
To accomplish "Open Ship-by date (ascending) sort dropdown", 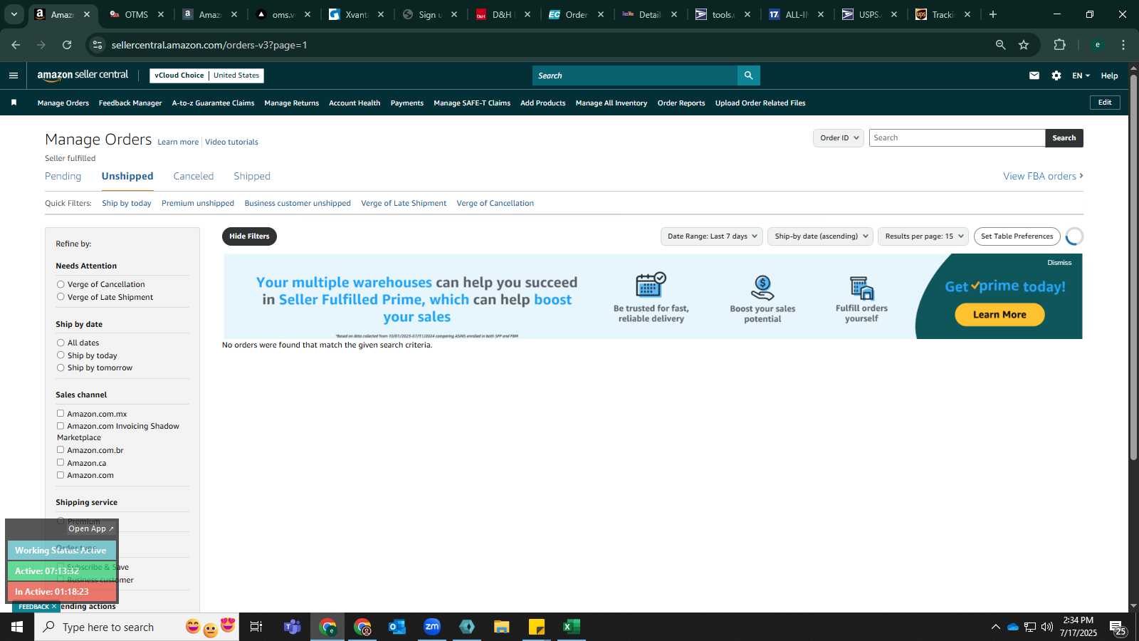I will pyautogui.click(x=821, y=236).
